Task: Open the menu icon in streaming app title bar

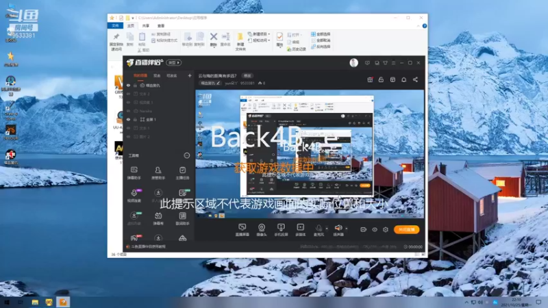Action: coord(393,63)
